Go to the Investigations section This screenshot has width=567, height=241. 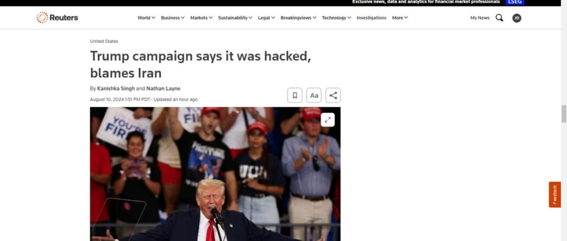(x=372, y=18)
